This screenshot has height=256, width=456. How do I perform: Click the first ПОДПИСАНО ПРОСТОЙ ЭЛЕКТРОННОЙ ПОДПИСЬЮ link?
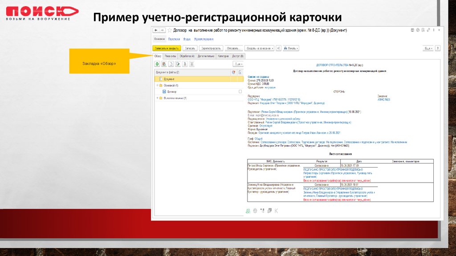click(333, 169)
